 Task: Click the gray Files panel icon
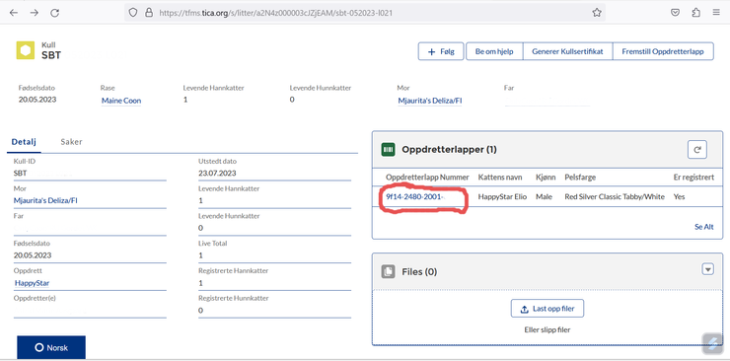(388, 271)
